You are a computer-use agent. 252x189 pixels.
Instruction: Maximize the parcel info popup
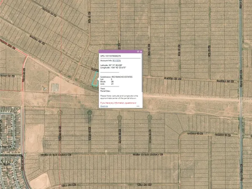138,52
